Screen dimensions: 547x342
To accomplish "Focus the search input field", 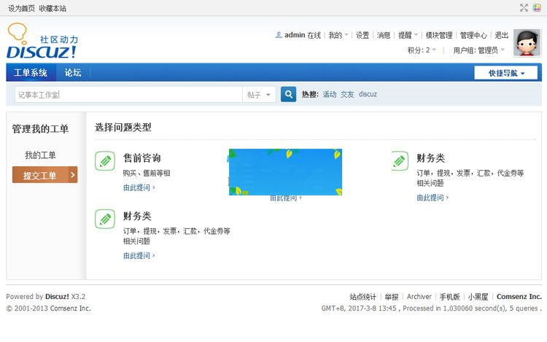I will pos(128,95).
